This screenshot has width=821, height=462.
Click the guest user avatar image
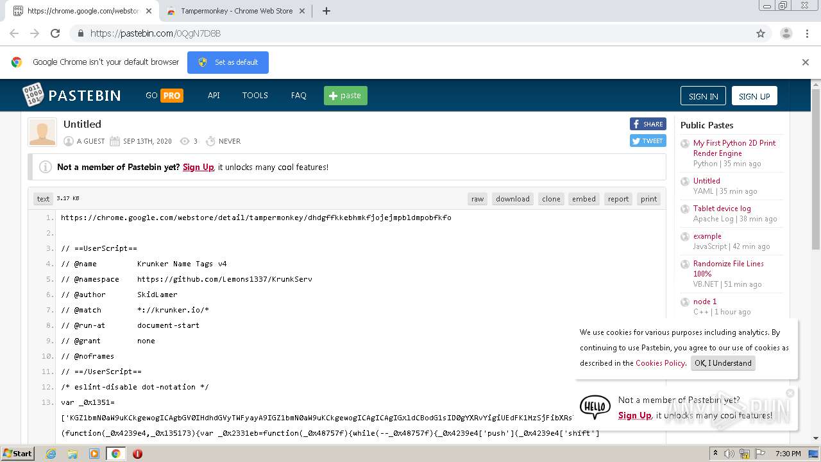(x=42, y=132)
